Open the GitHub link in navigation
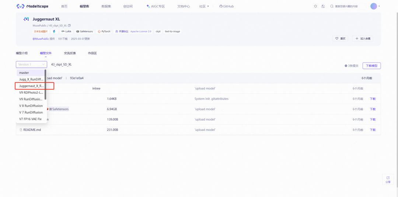 click(226, 6)
